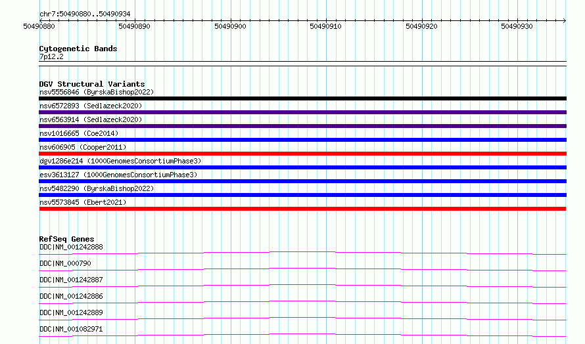Select transcript DDC|NM_001242886
This screenshot has width=585, height=344.
[x=71, y=296]
